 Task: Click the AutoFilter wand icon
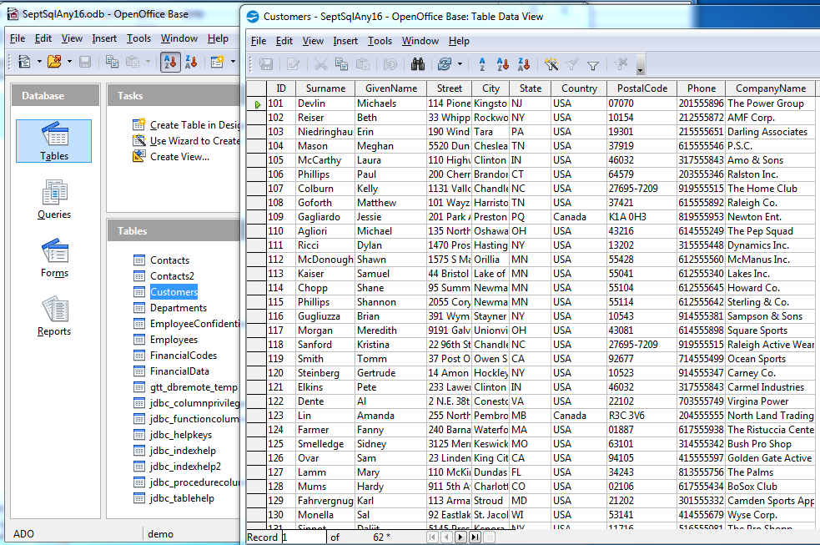(x=551, y=64)
